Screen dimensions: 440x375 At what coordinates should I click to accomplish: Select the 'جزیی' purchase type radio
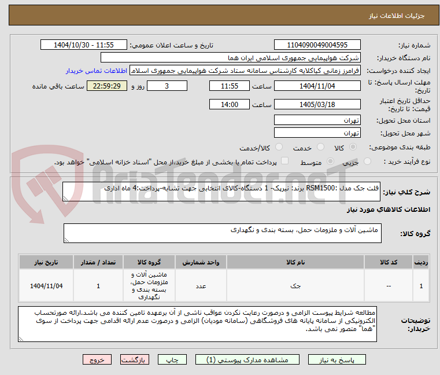coord(367,161)
